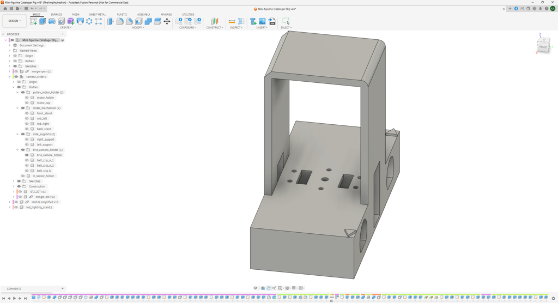Click the Circular Pattern tool icon
Screen dimensions: 558x303
click(x=89, y=21)
